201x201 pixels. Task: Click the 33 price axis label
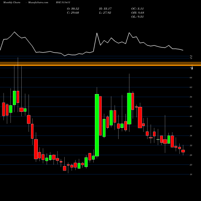pyautogui.click(x=191, y=146)
